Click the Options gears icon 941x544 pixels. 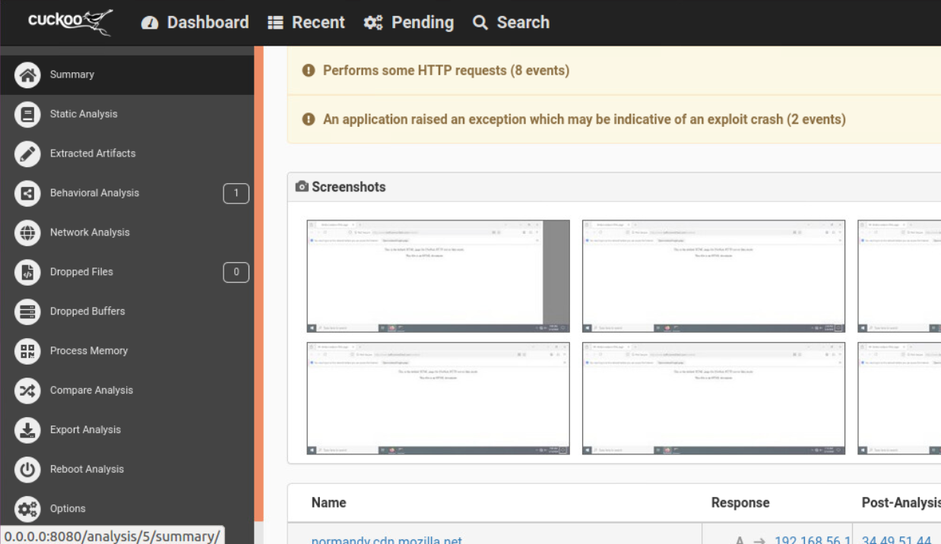click(27, 509)
